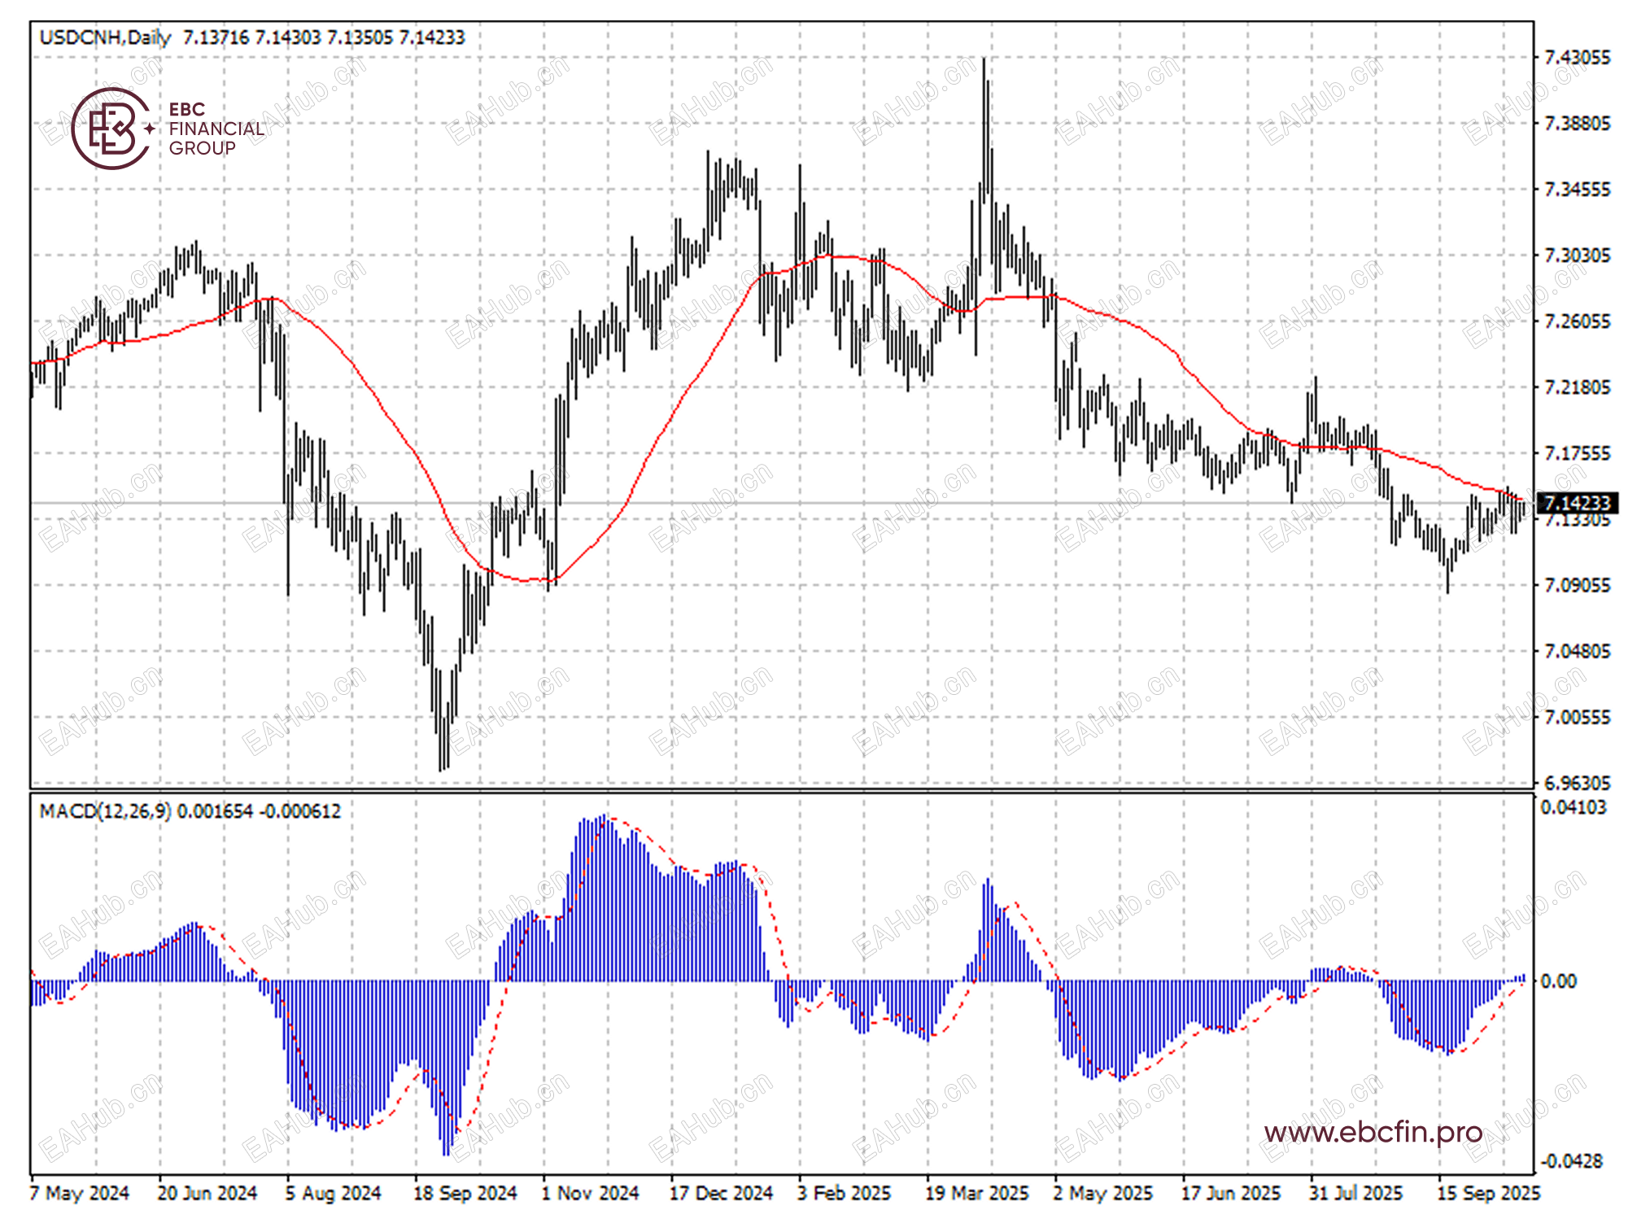Select the 1 Nov 2024 date marker
This screenshot has height=1232, width=1650.
(591, 1193)
